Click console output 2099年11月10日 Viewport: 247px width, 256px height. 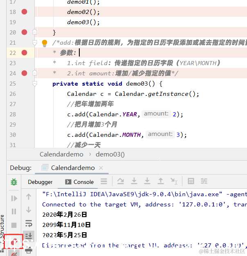(x=66, y=225)
